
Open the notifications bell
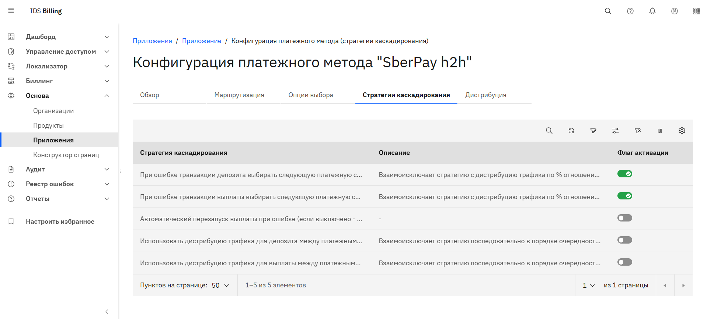(x=652, y=11)
